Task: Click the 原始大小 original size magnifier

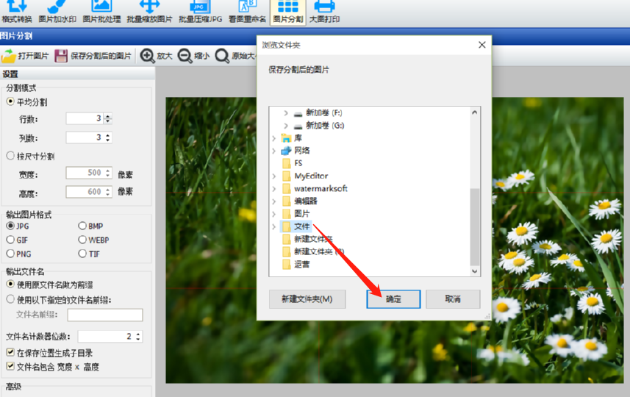Action: 222,56
